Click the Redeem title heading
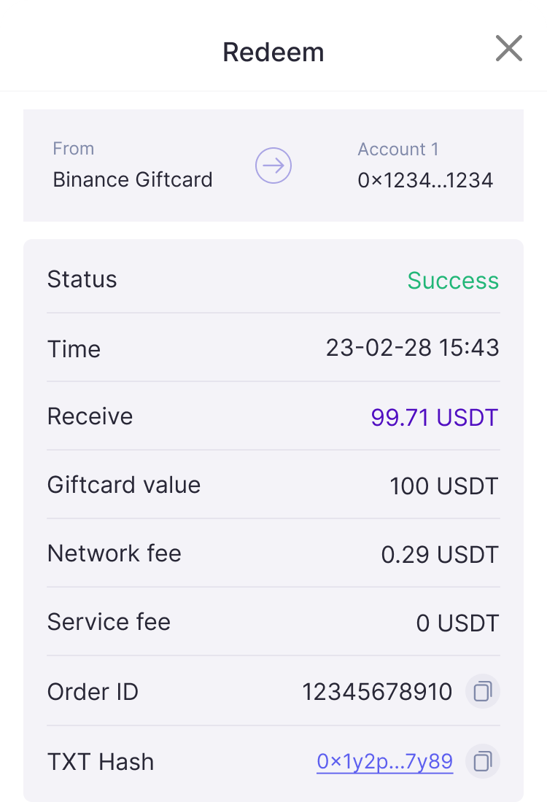 273,52
